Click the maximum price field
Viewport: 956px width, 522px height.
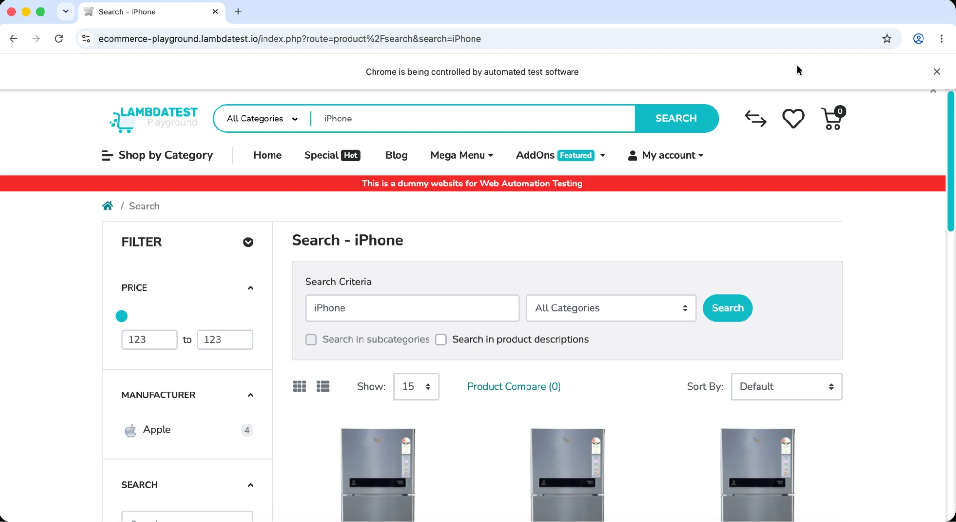pyautogui.click(x=225, y=340)
